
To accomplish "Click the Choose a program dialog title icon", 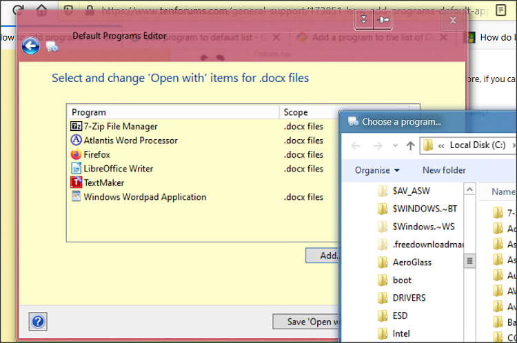I will (x=353, y=122).
